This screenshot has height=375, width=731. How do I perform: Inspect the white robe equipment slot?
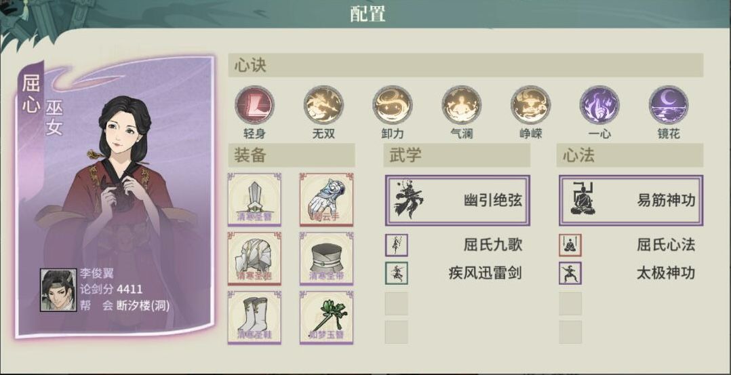pyautogui.click(x=254, y=258)
